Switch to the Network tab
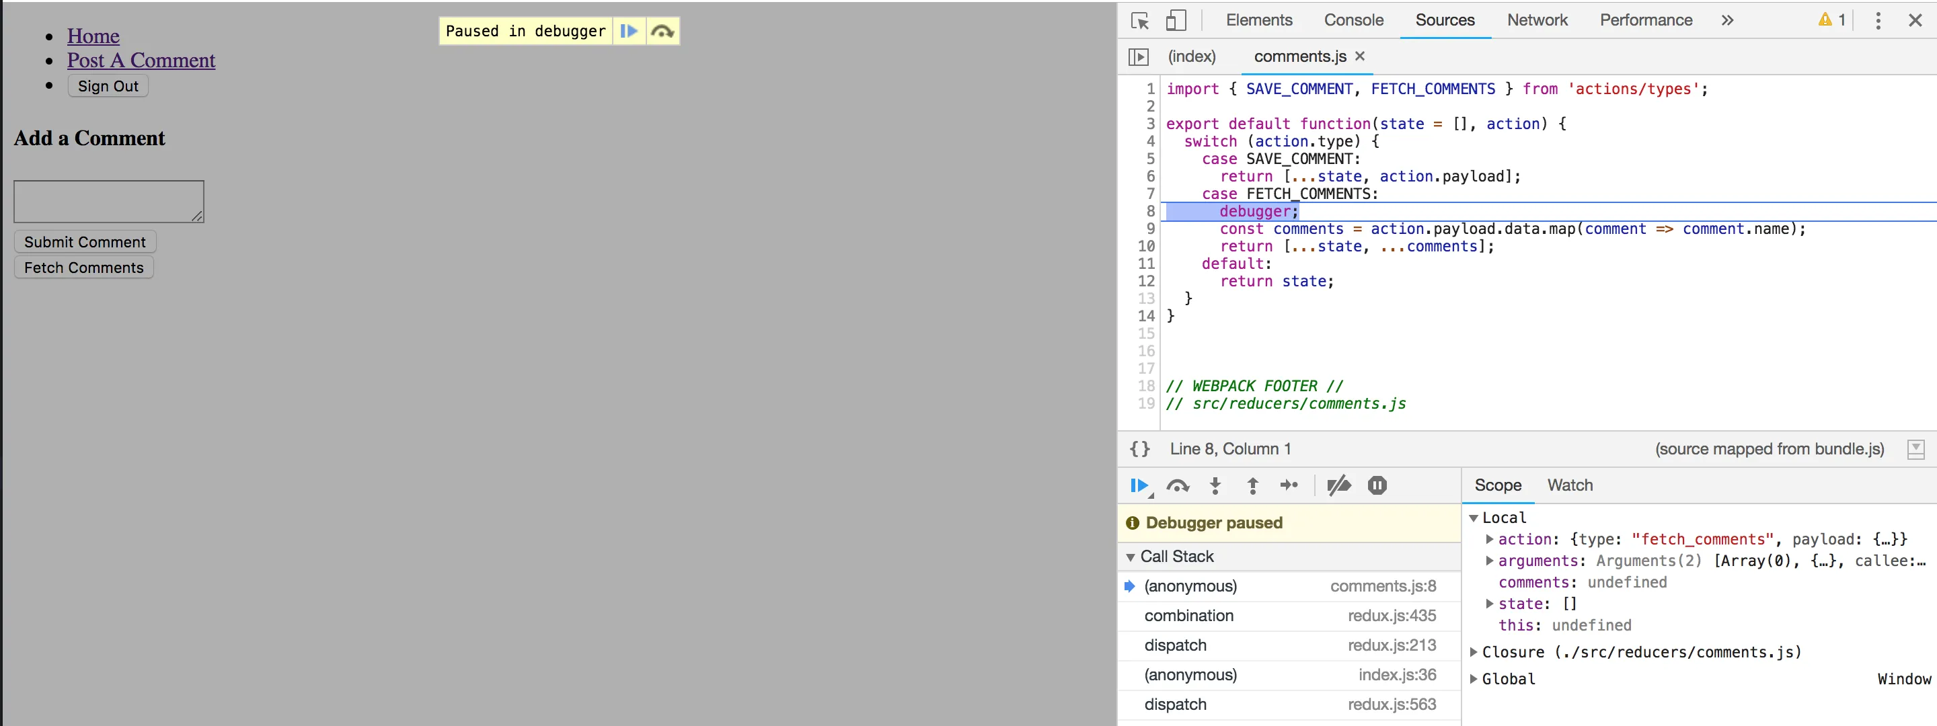 (1537, 20)
